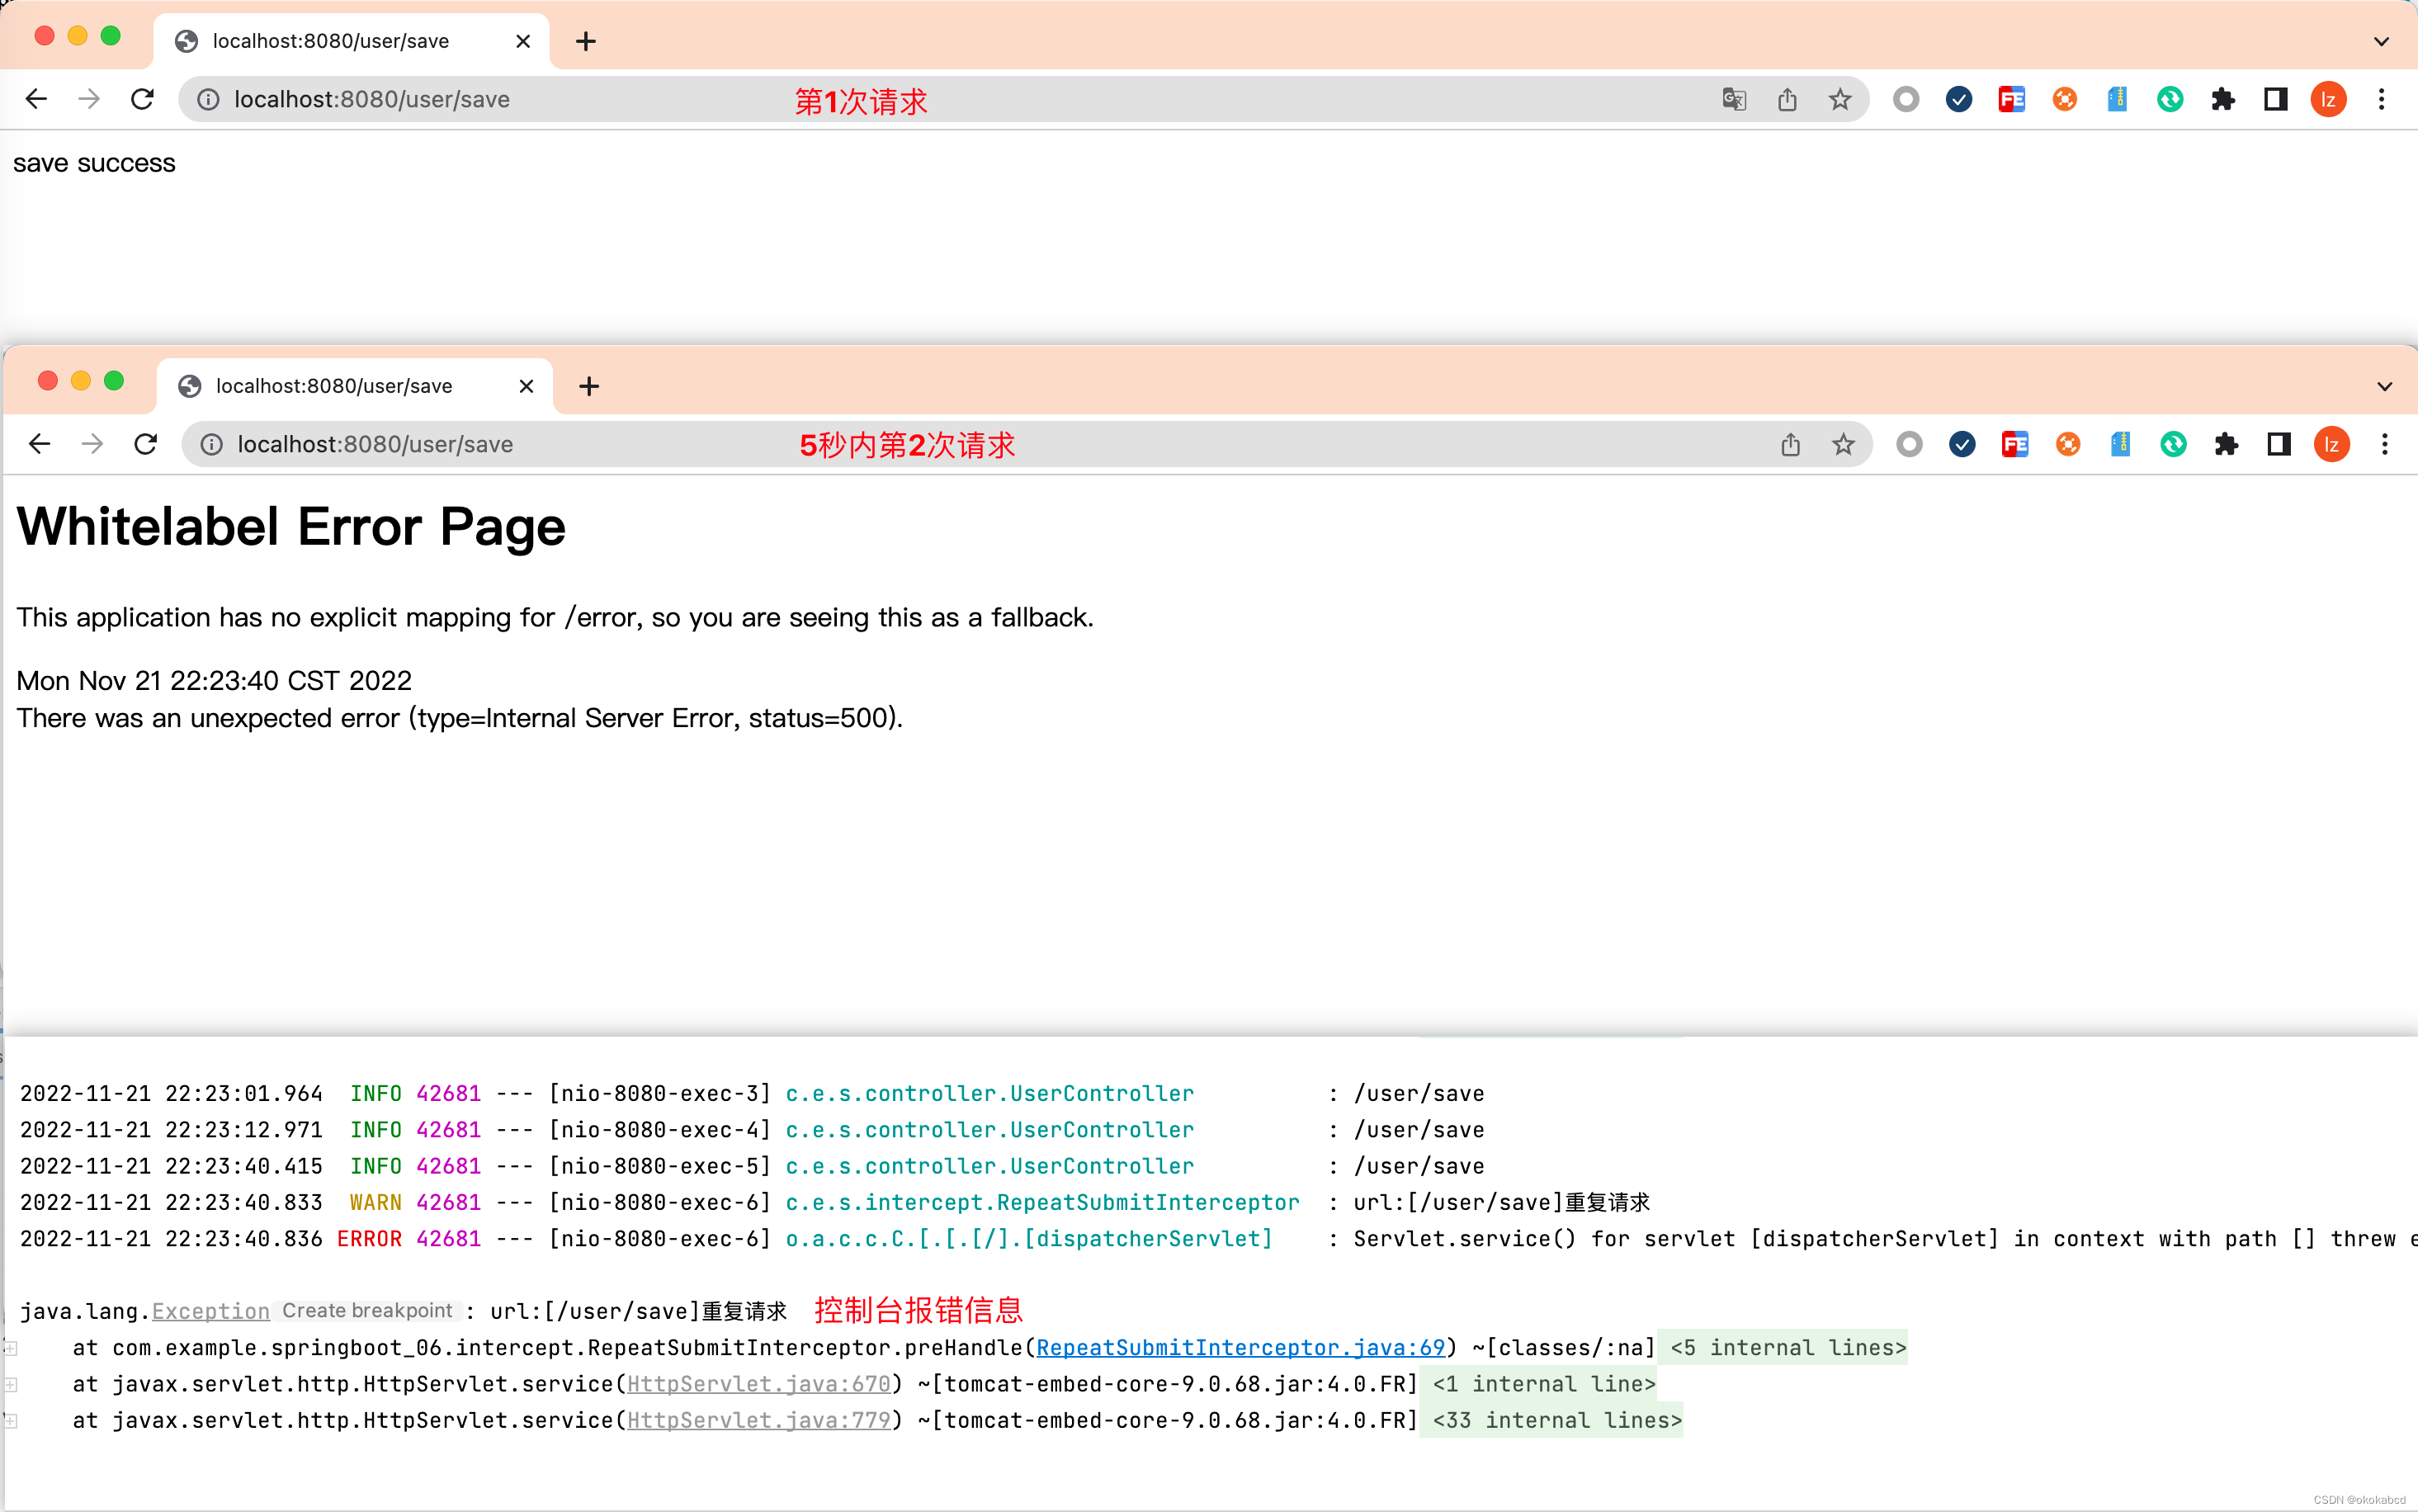2418x1512 pixels.
Task: Click share icon in bottom browser address bar
Action: pos(1789,444)
